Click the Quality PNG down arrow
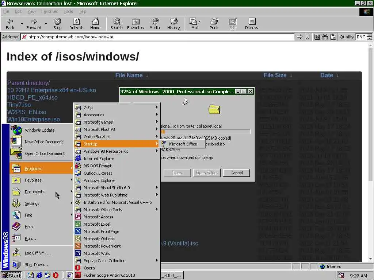Viewport: 374px width, 280px height. click(370, 38)
